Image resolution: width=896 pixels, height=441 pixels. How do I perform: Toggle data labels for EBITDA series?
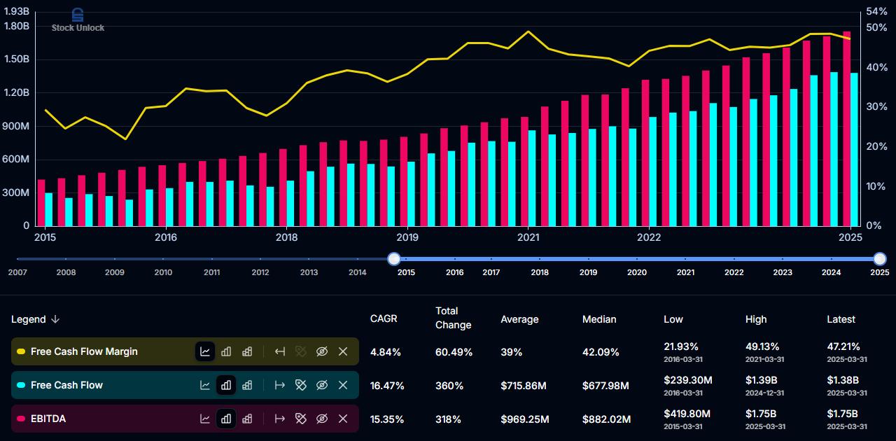(301, 419)
